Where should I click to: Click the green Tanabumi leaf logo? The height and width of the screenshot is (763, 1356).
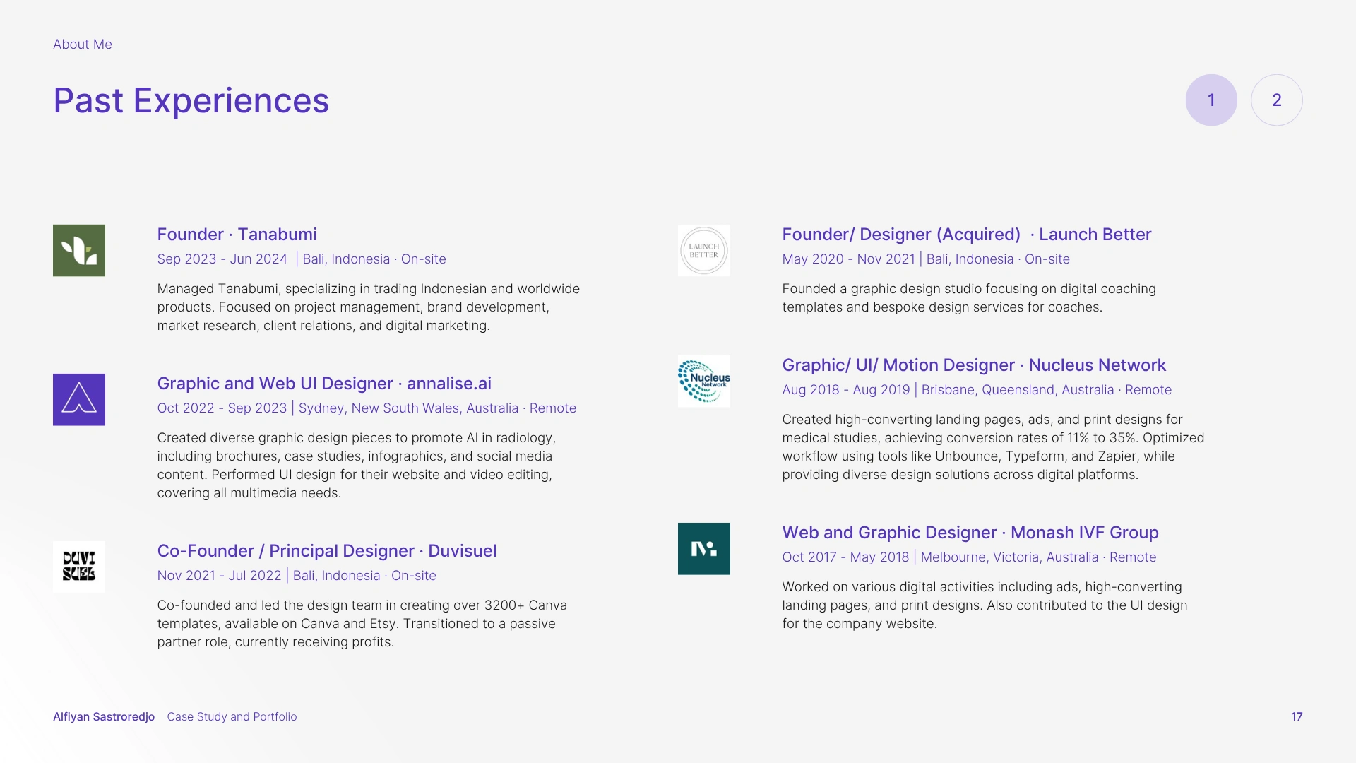[79, 251]
